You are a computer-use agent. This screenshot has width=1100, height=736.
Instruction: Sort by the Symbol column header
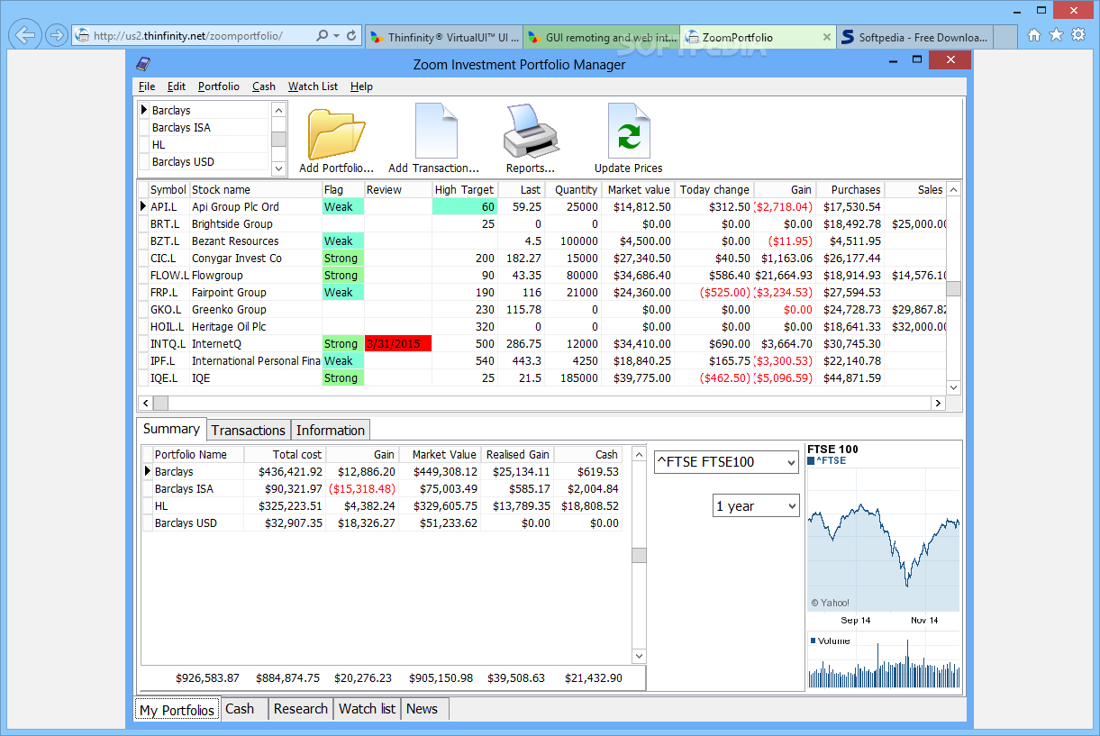168,189
